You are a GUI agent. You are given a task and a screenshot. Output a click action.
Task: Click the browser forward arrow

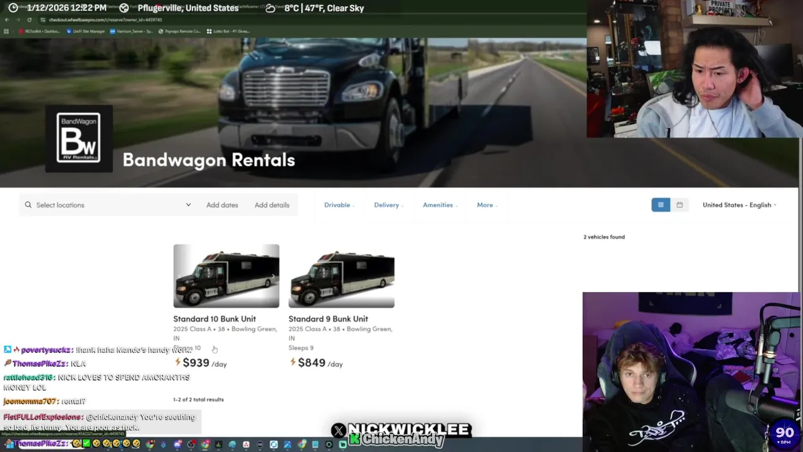click(18, 19)
